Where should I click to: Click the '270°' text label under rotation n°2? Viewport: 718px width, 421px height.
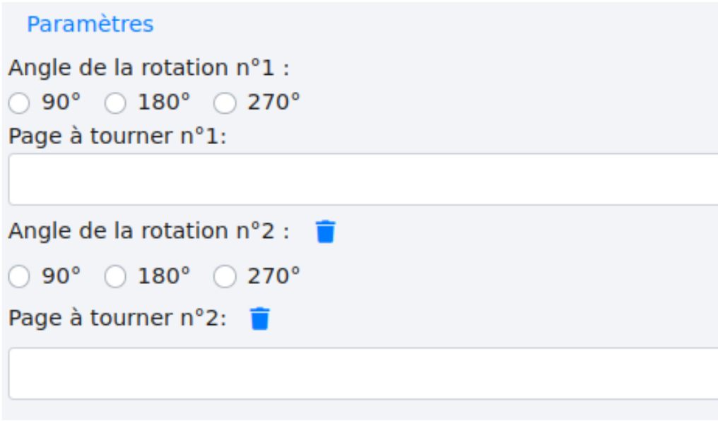pos(273,276)
